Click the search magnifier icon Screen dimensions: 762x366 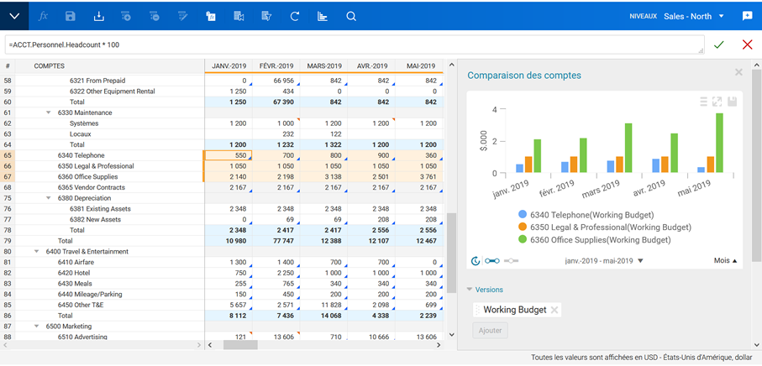click(351, 16)
